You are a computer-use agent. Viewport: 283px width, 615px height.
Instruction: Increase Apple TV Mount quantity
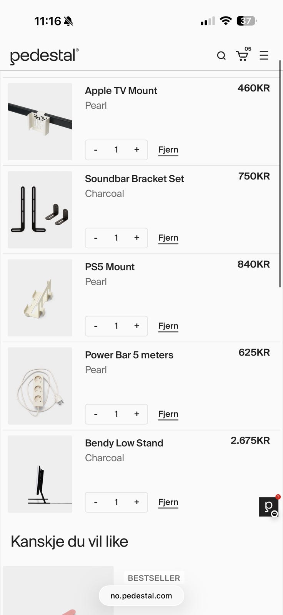137,150
